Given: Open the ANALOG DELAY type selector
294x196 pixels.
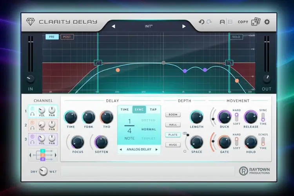Looking at the screenshot, I should coord(139,149).
